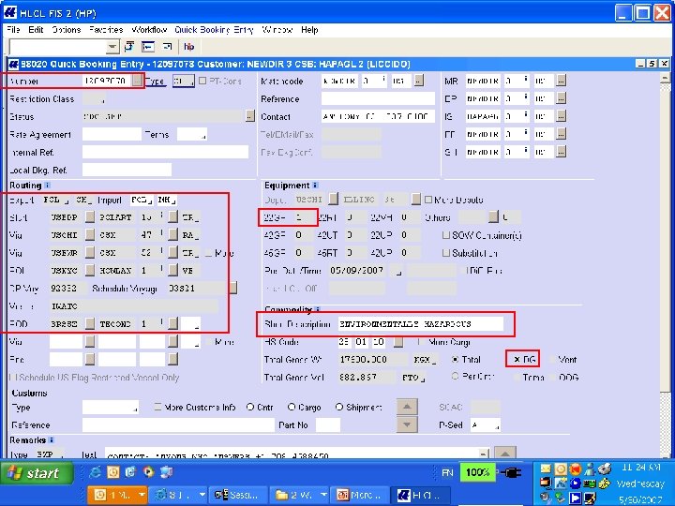Click Commodity section info icon

tap(318, 309)
